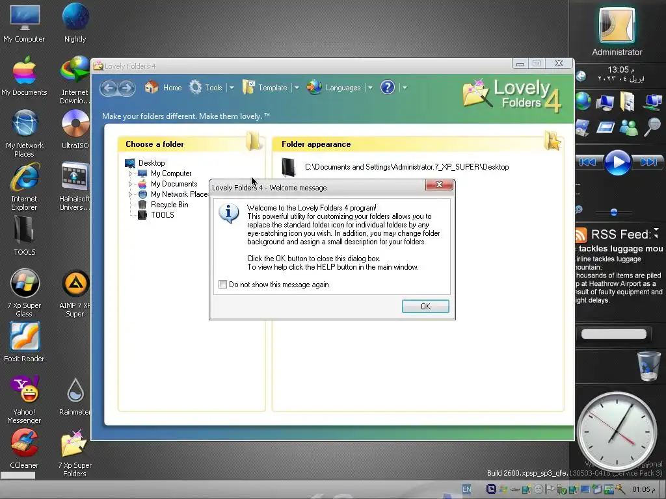This screenshot has height=499, width=666.
Task: Open the Tools menu in Lovely Folders
Action: [206, 88]
